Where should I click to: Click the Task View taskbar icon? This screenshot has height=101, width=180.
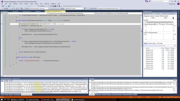pyautogui.click(x=8, y=100)
